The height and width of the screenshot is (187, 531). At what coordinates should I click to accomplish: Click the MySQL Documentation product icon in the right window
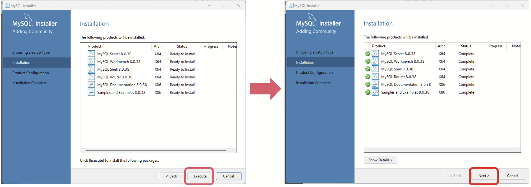click(375, 84)
